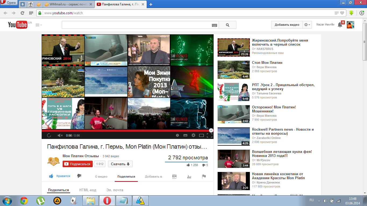This screenshot has width=367, height=206.
Task: Click the www.youtube.com/watch address bar
Action: click(188, 13)
